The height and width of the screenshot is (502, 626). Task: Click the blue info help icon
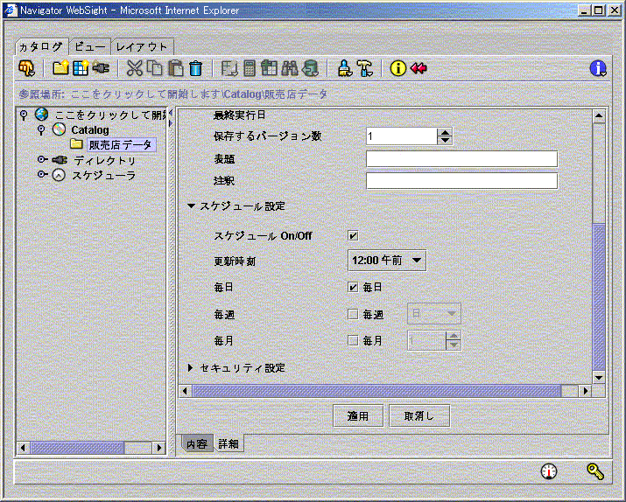[598, 68]
